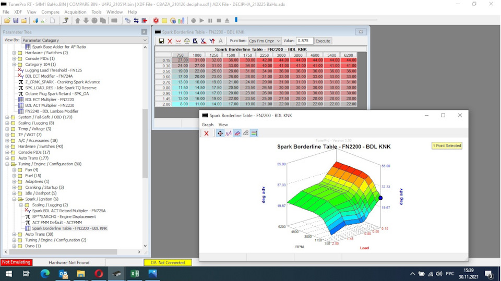Viewport: 501px width, 281px height.
Task: Click the save bin floppy icon in main toolbar
Action: 16,20
